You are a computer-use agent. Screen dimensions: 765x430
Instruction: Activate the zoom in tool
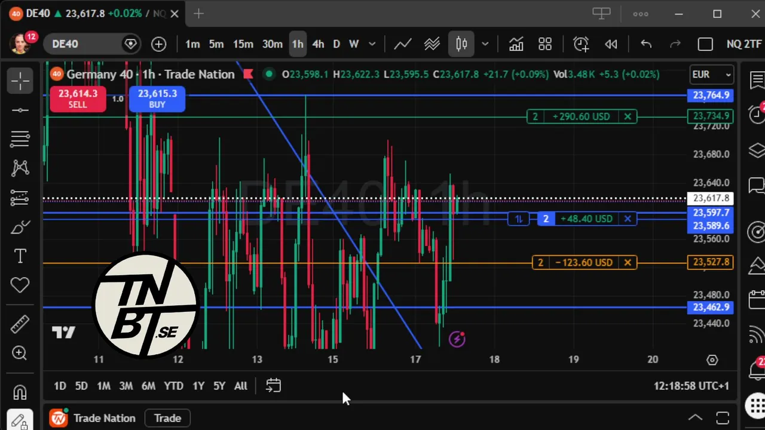click(x=20, y=354)
